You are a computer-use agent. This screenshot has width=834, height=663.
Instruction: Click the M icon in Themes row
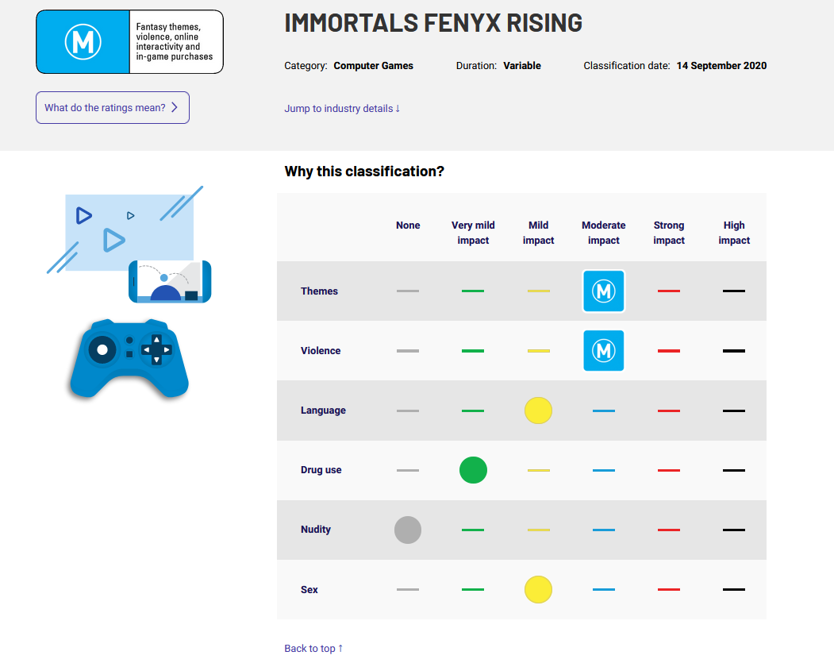click(x=603, y=291)
